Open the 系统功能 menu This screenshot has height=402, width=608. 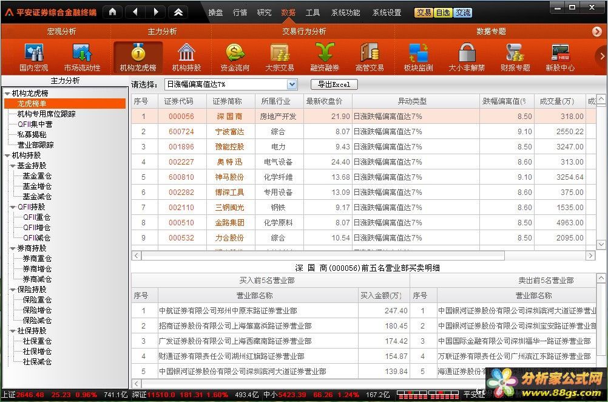(345, 13)
